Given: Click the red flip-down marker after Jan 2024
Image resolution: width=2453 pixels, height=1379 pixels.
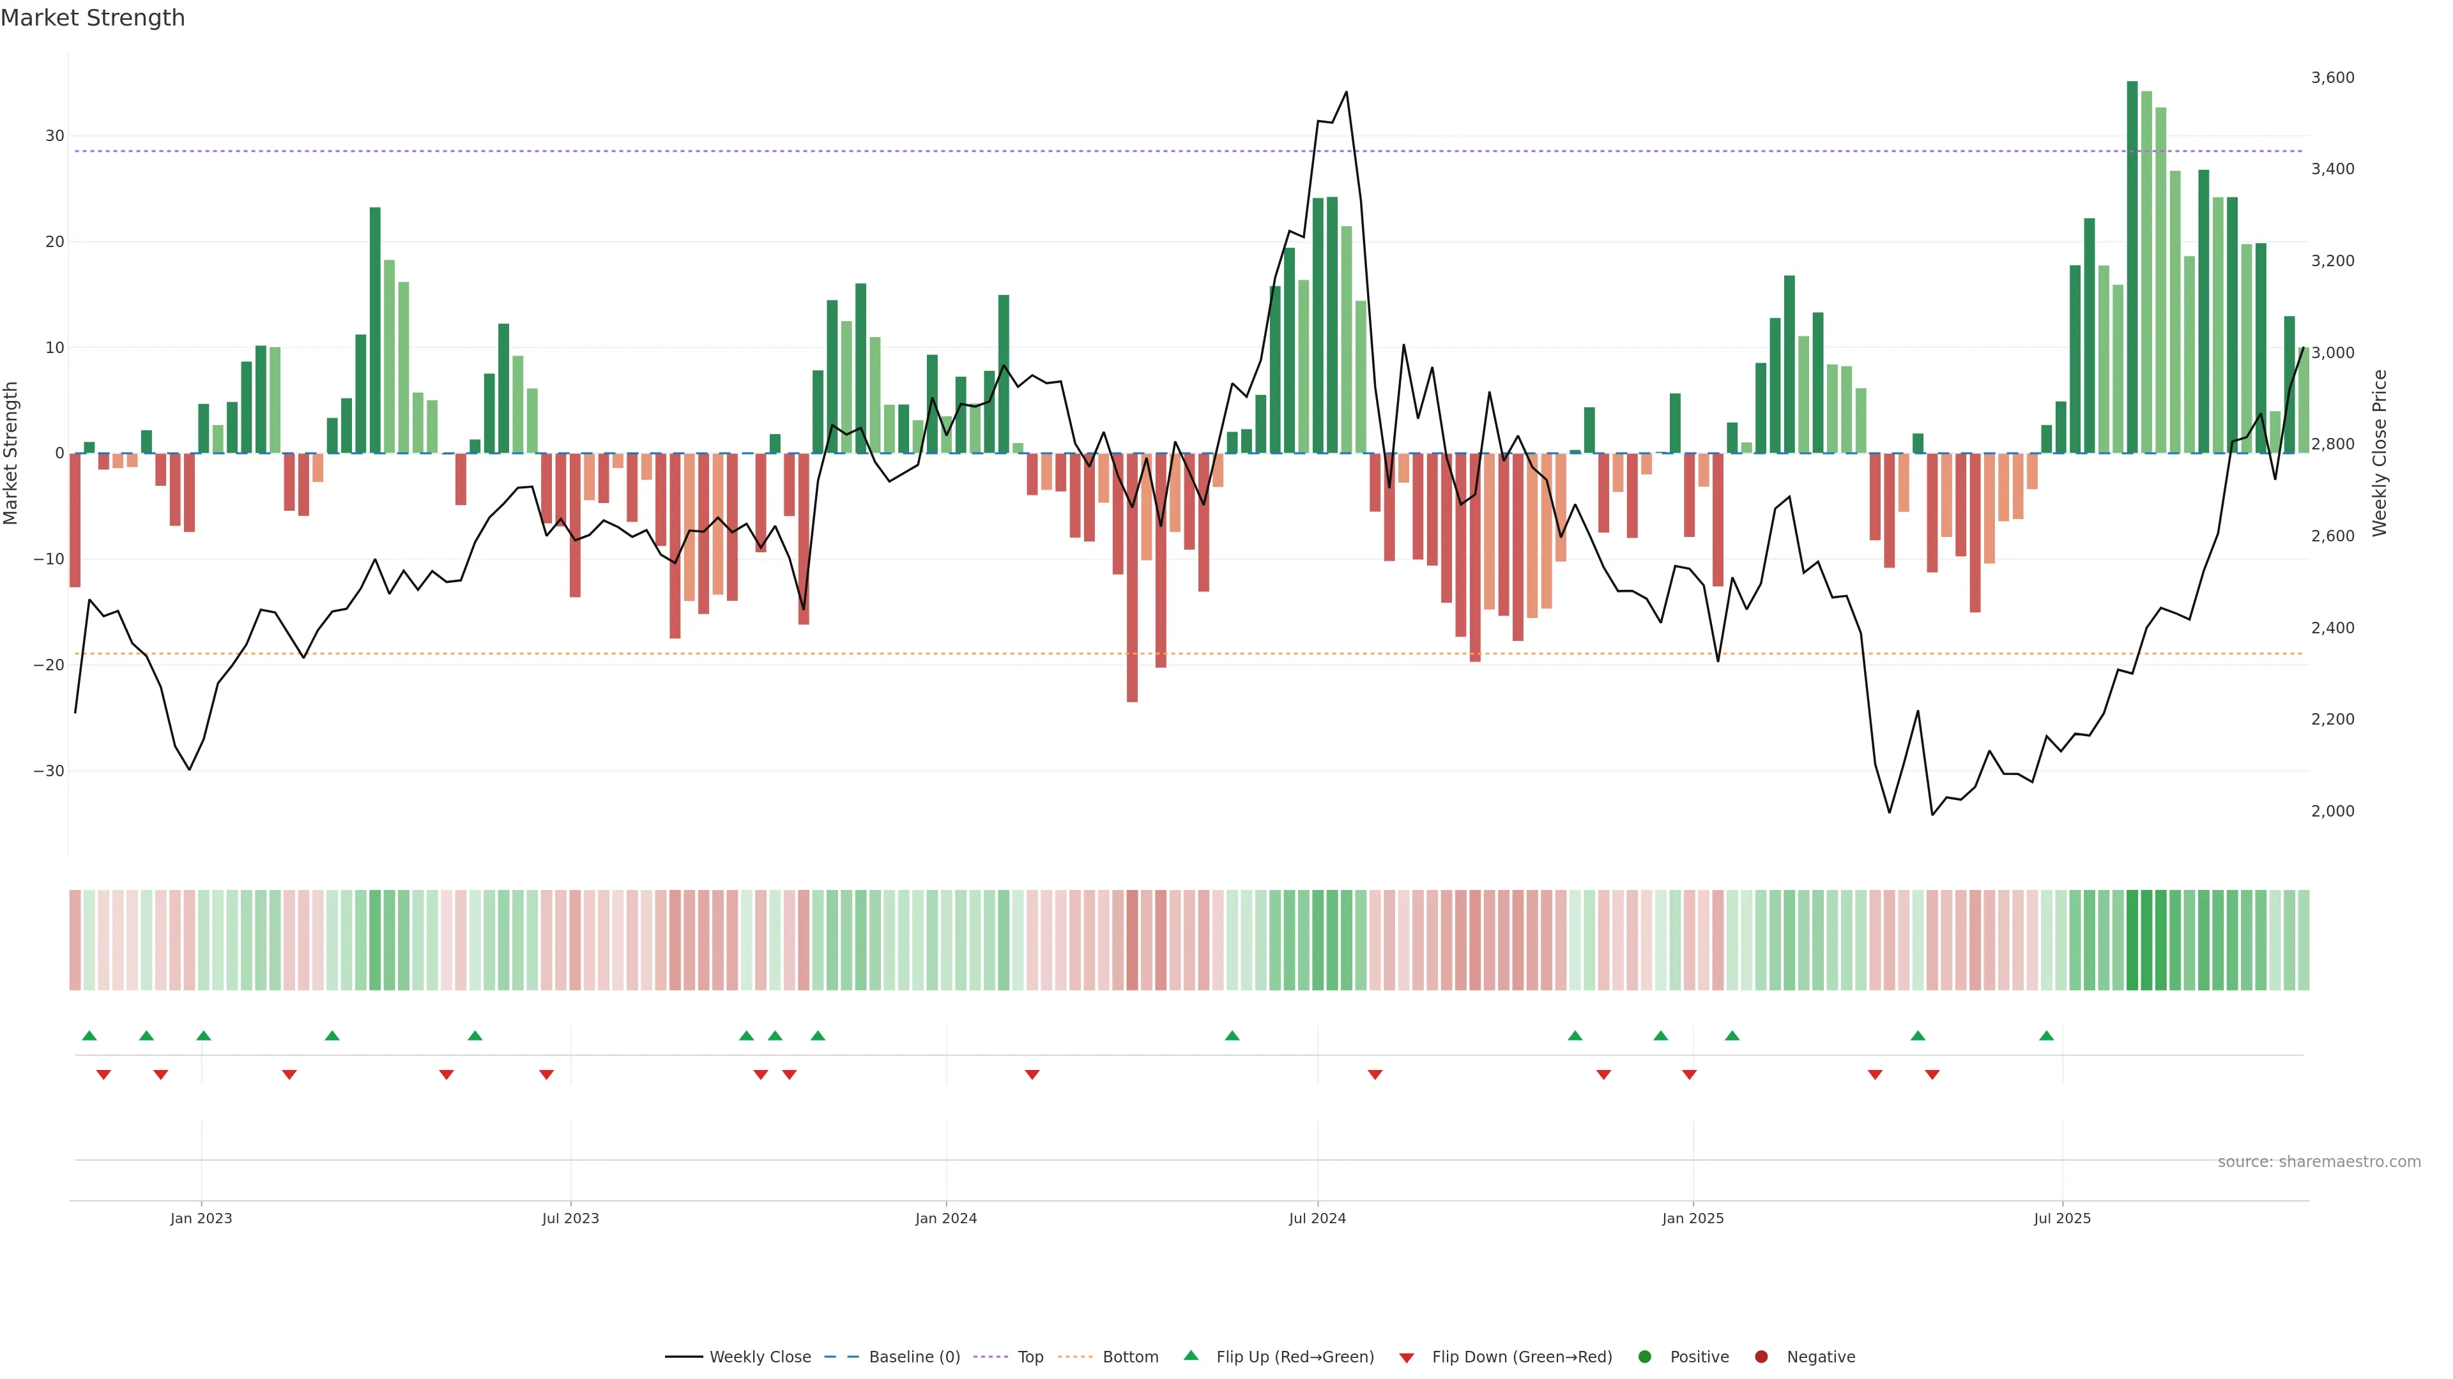Looking at the screenshot, I should [x=1032, y=1074].
